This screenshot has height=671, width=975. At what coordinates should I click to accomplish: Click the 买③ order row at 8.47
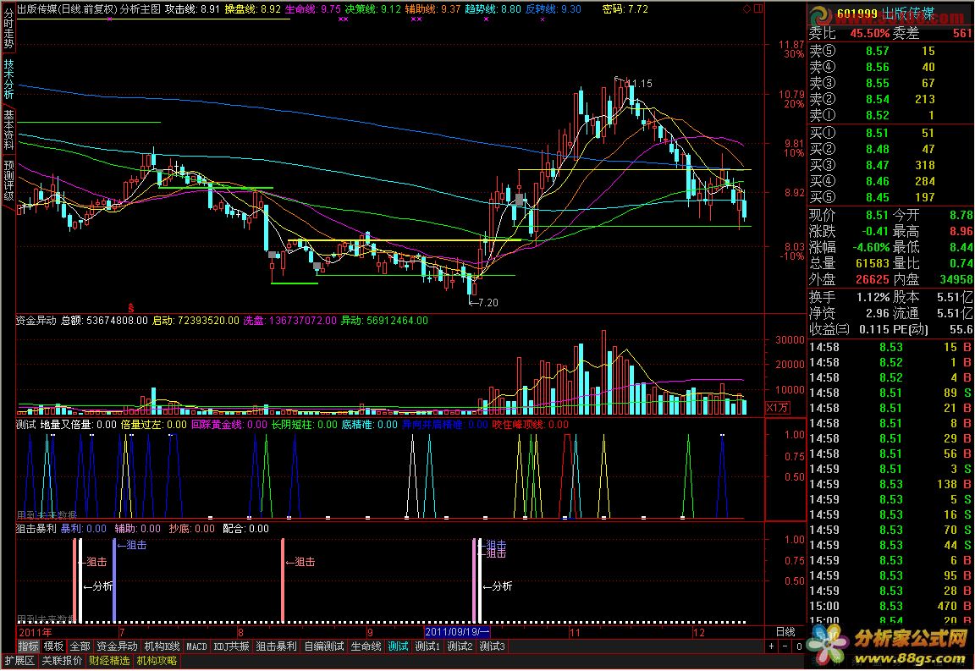point(890,165)
